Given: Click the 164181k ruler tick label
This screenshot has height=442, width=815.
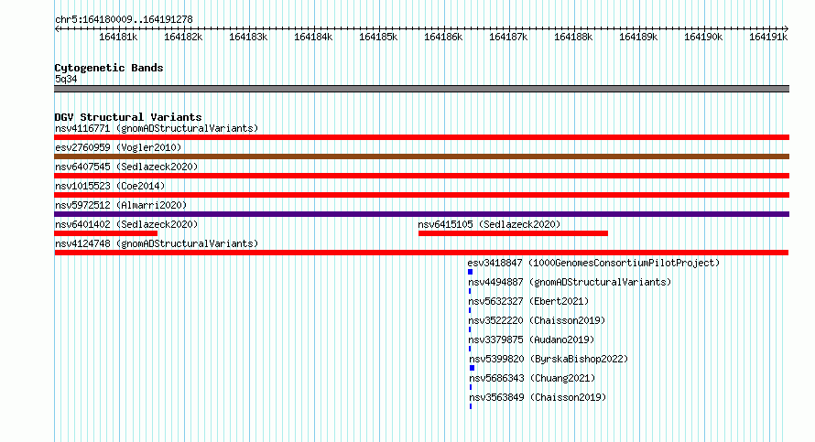Looking at the screenshot, I should pyautogui.click(x=118, y=37).
